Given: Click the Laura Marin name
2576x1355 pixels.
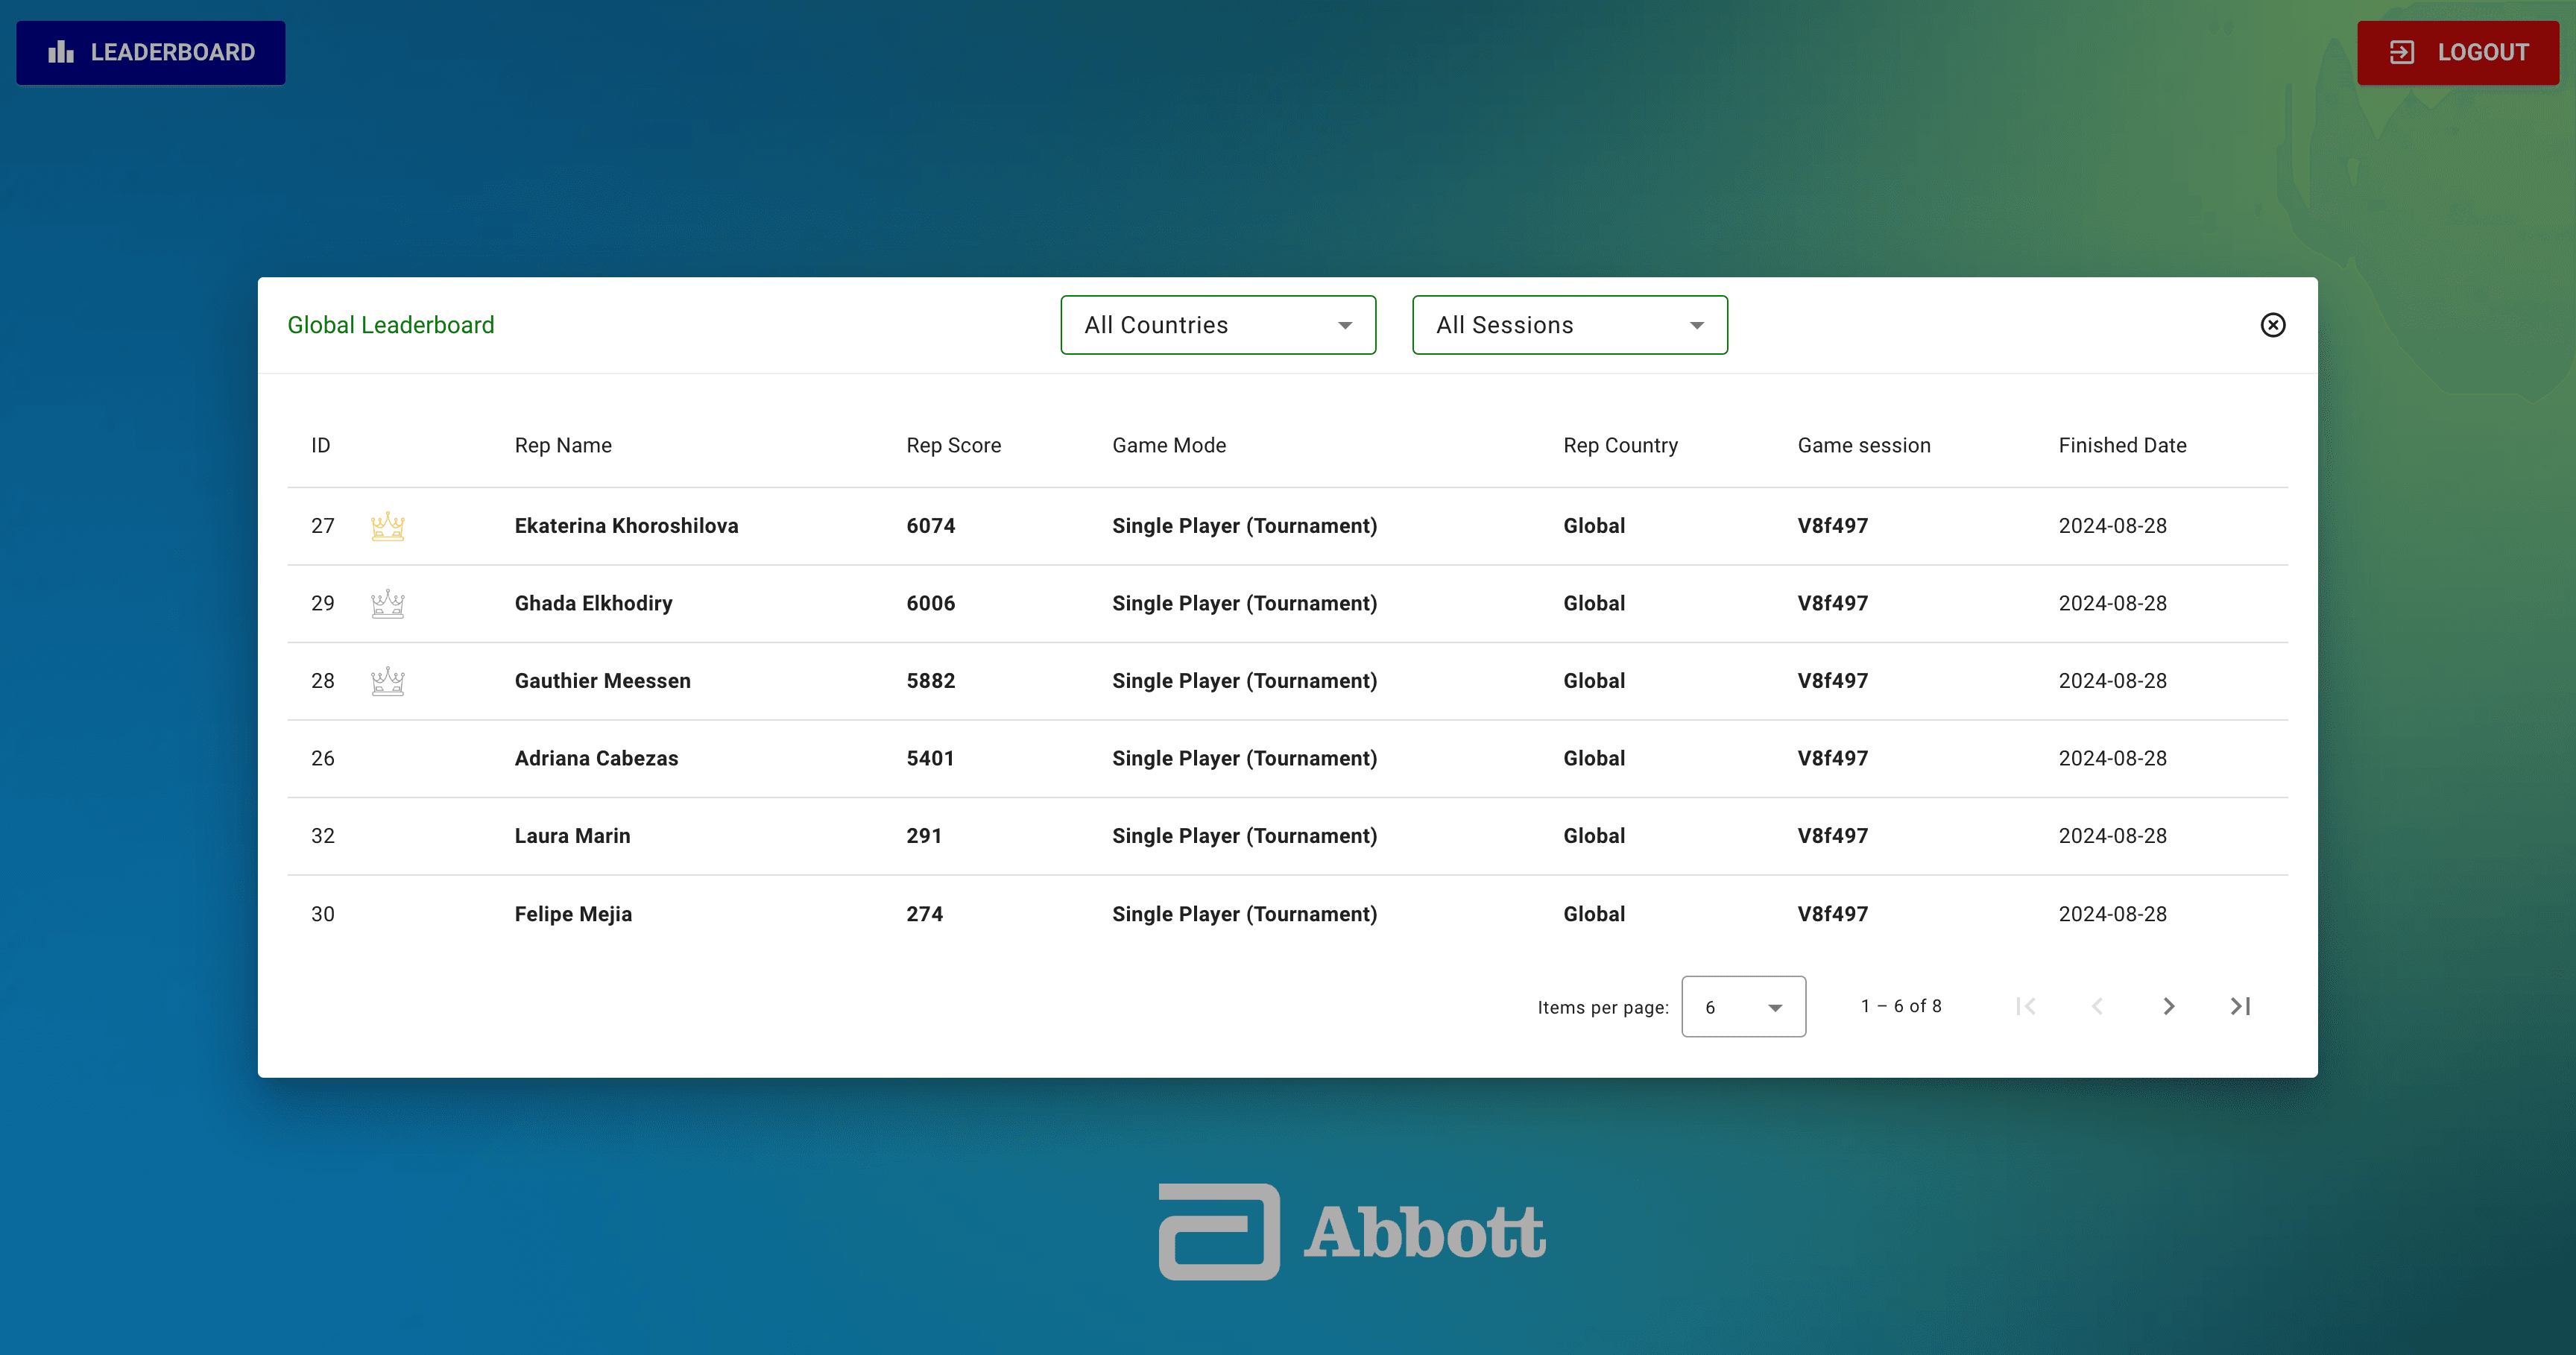Looking at the screenshot, I should tap(572, 836).
